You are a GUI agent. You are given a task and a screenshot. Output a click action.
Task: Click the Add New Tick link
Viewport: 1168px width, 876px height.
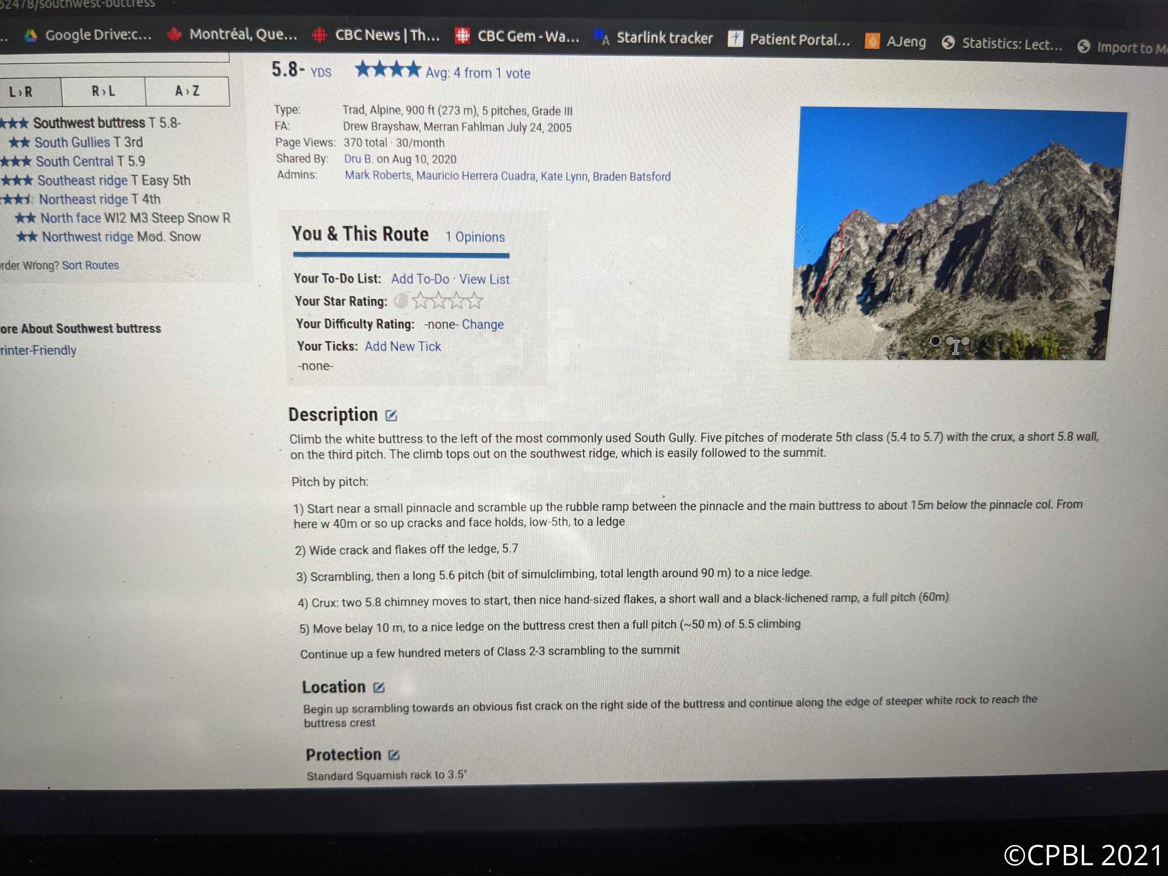tap(403, 346)
